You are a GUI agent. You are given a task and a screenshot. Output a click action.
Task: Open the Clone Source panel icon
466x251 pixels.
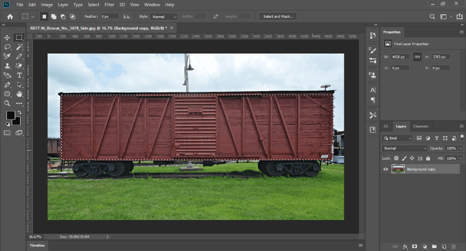(373, 75)
